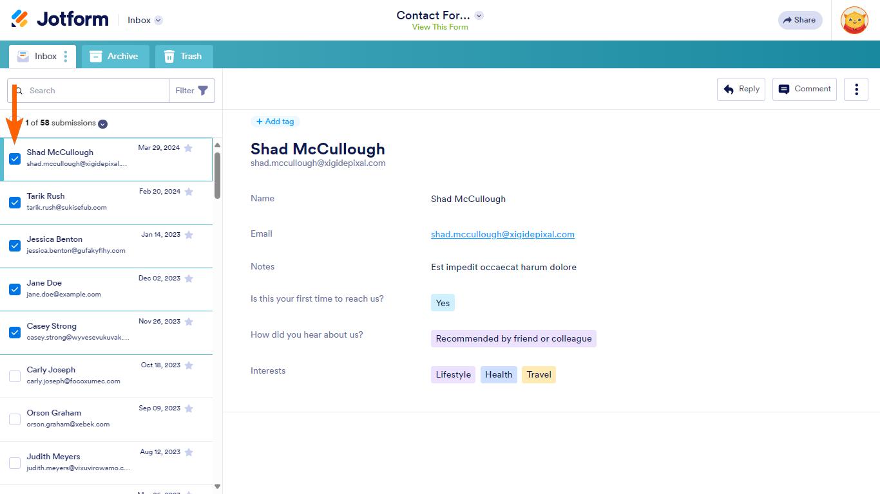Viewport: 880px width, 494px height.
Task: Open the Inbox product dropdown
Action: tap(145, 20)
